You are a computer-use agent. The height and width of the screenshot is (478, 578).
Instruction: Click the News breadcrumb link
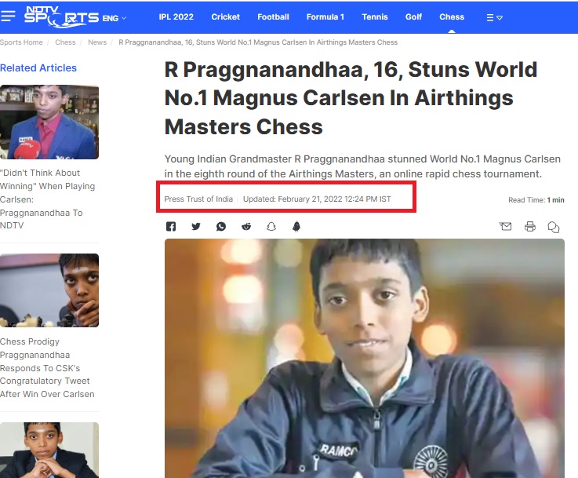click(97, 42)
